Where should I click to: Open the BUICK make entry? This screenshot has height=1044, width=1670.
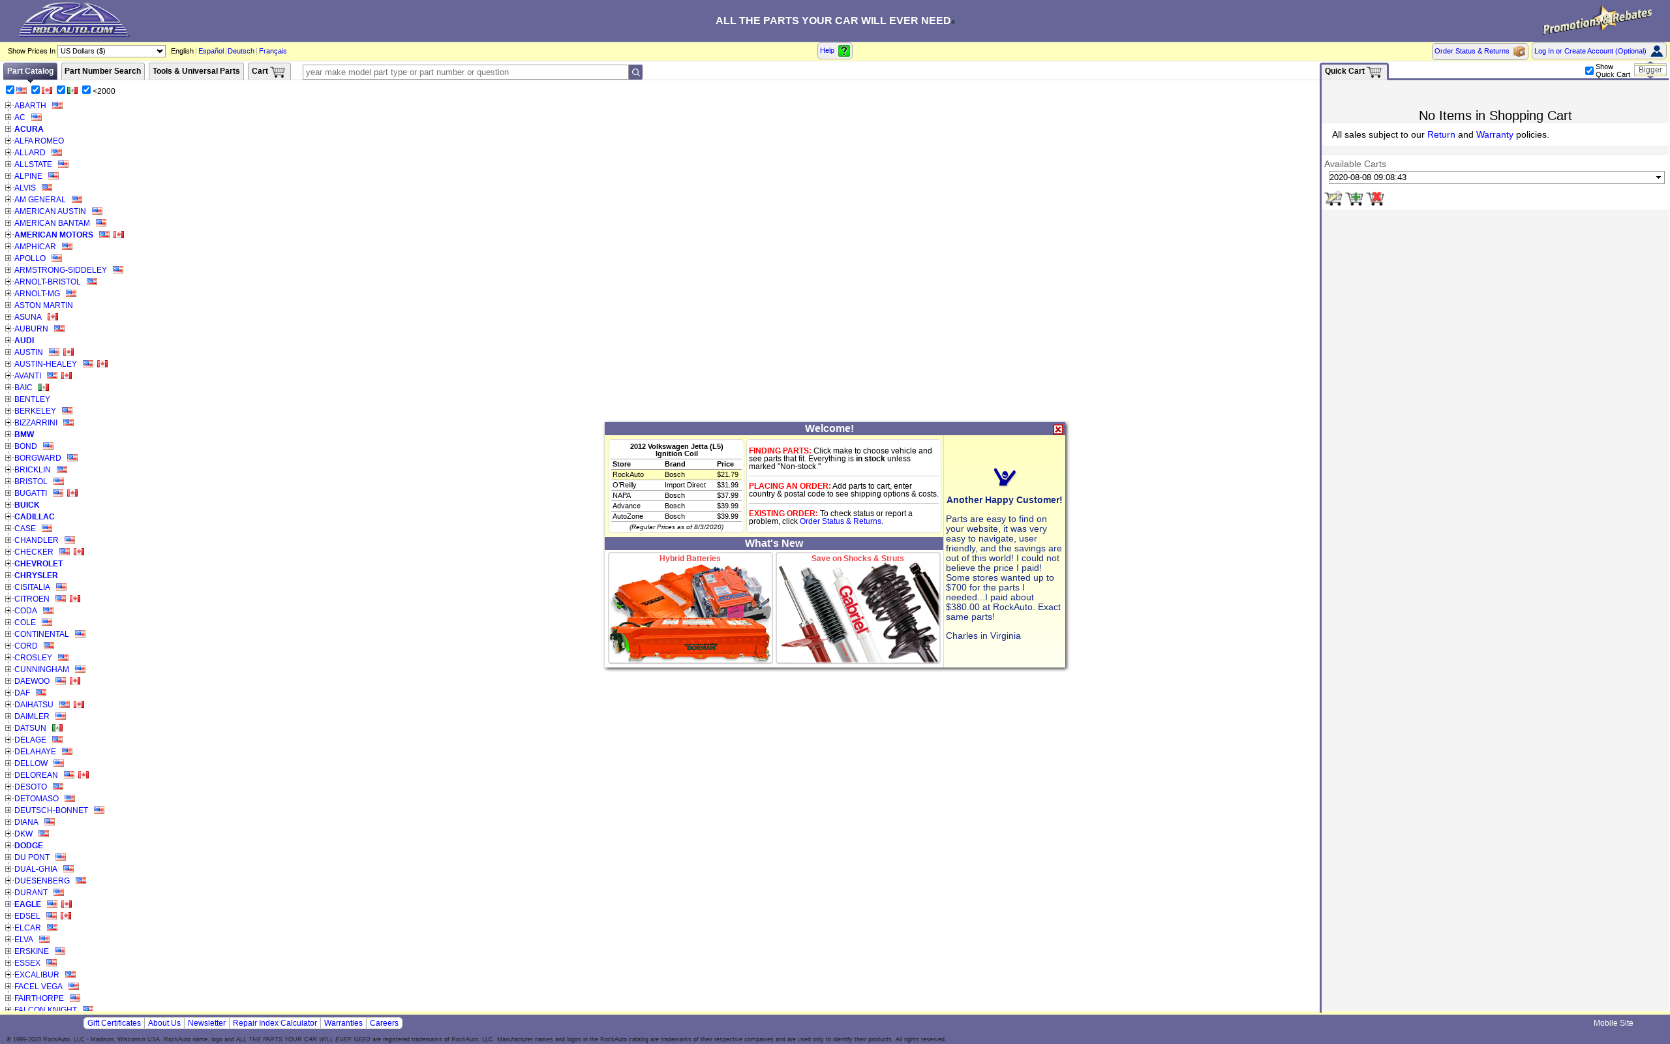pos(27,505)
